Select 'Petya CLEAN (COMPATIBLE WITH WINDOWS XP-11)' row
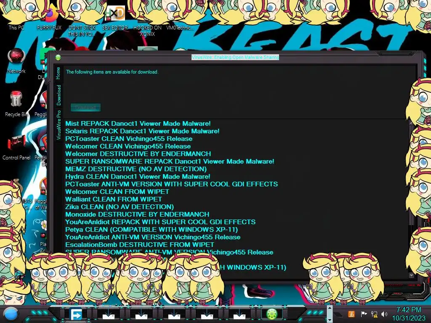This screenshot has height=323, width=431. (x=152, y=229)
